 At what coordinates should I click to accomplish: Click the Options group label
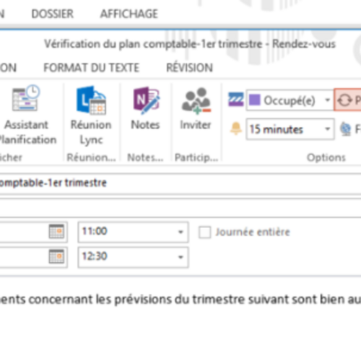(x=326, y=157)
